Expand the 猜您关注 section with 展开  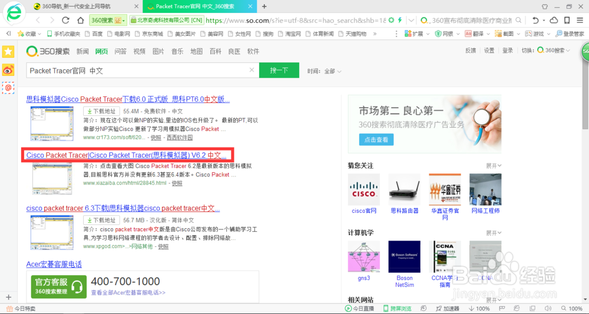pyautogui.click(x=494, y=165)
